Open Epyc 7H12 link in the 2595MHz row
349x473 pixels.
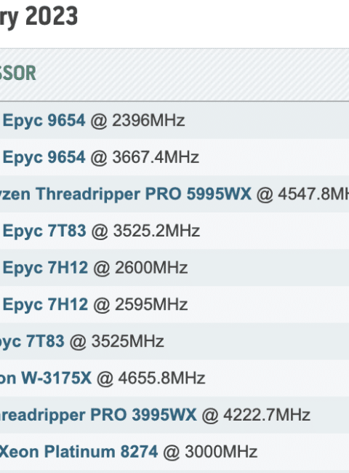coord(45,305)
